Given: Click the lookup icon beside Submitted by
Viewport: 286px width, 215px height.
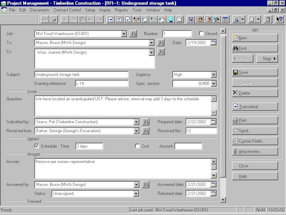Looking at the screenshot, I should [x=146, y=122].
